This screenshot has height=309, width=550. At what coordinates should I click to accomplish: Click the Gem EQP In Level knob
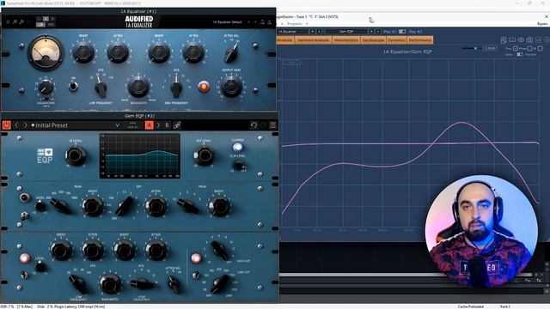pos(76,155)
